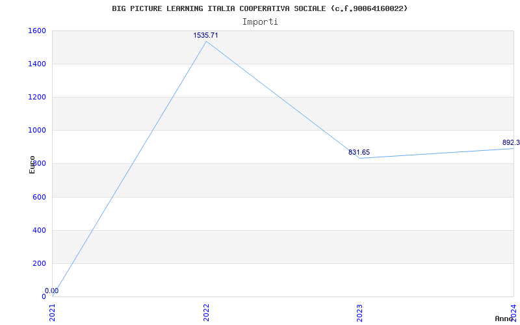The image size is (520, 325).
Task: Select the 2022 x-axis label
Action: pos(206,313)
